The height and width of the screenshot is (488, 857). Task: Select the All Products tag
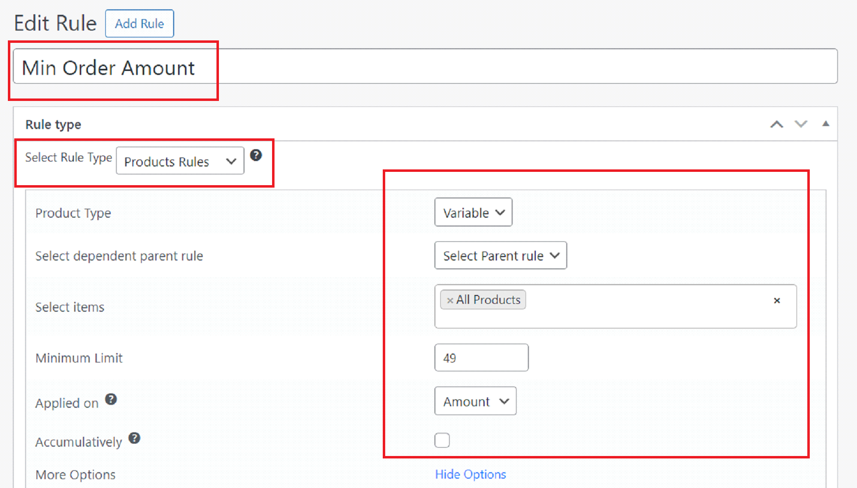tap(487, 299)
